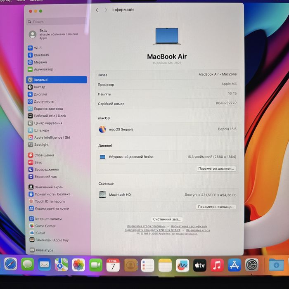Click the serial number K04FRJ977P

(226, 103)
